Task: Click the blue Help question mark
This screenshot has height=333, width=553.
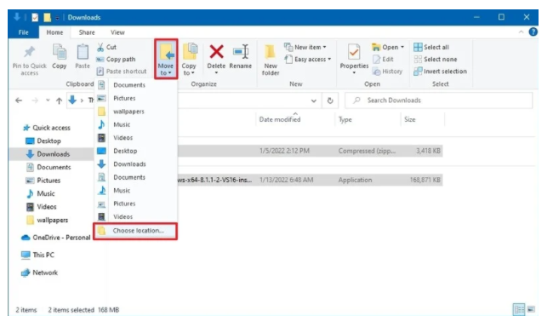Action: click(x=533, y=32)
